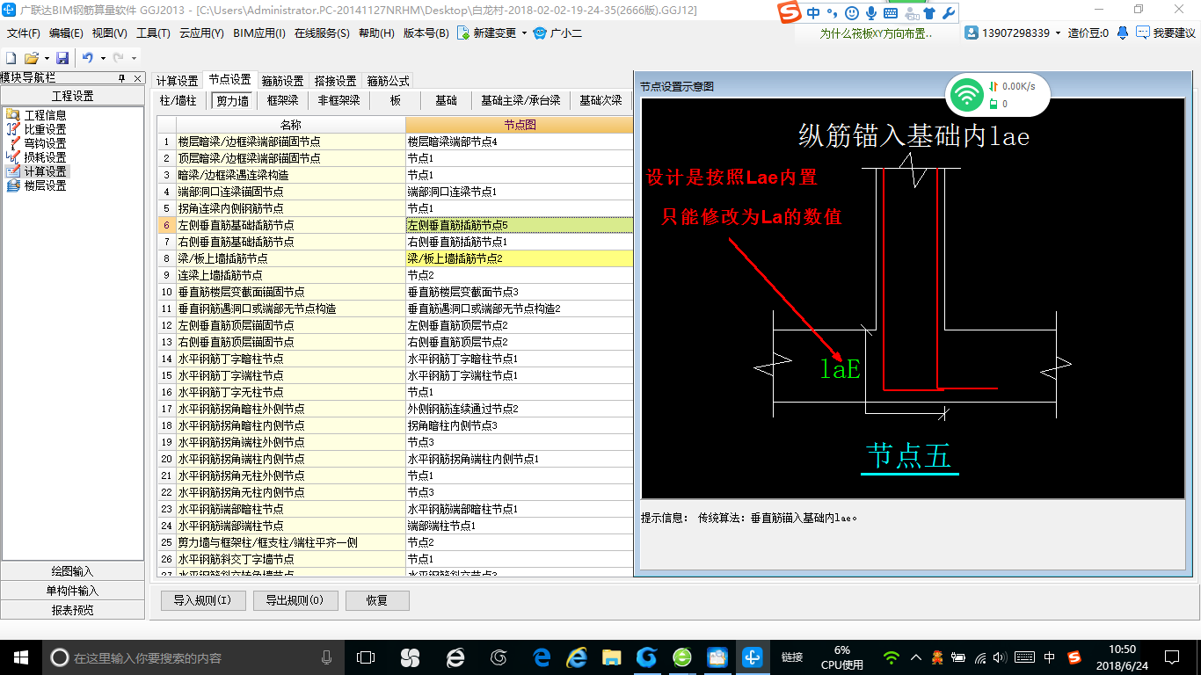The height and width of the screenshot is (675, 1201).
Task: Select 损耗设置 in navigation tree
Action: (x=44, y=157)
